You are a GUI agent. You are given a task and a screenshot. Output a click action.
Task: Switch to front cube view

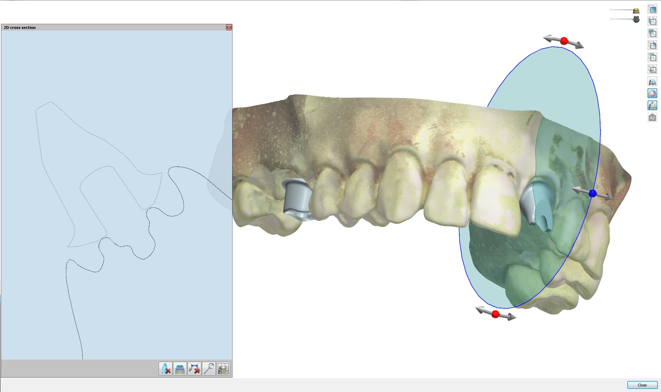pyautogui.click(x=652, y=9)
